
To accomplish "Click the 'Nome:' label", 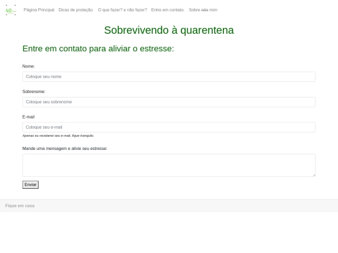I will click(28, 66).
